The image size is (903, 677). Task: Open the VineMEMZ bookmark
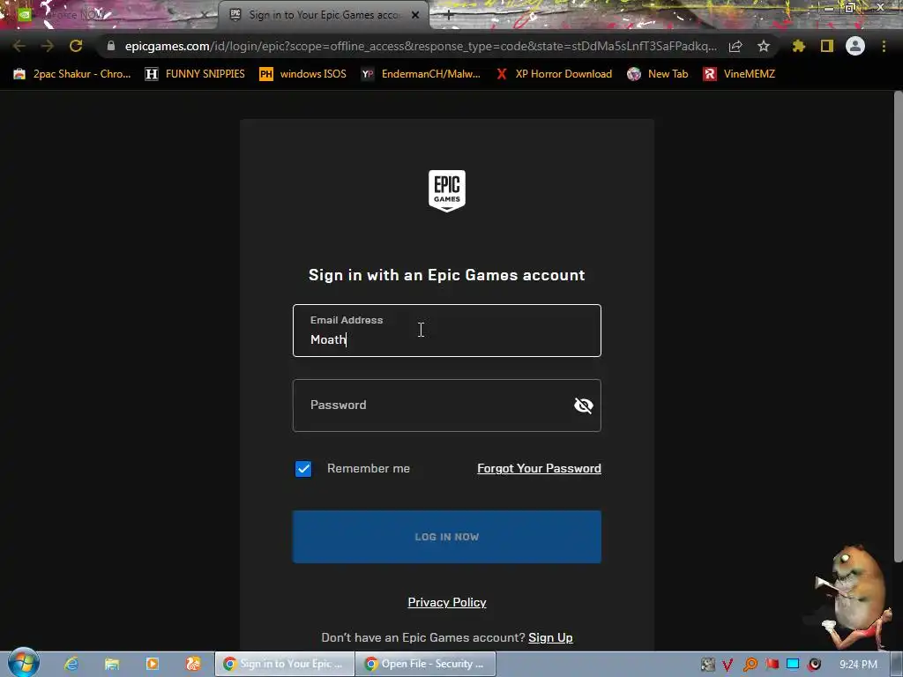(x=739, y=74)
